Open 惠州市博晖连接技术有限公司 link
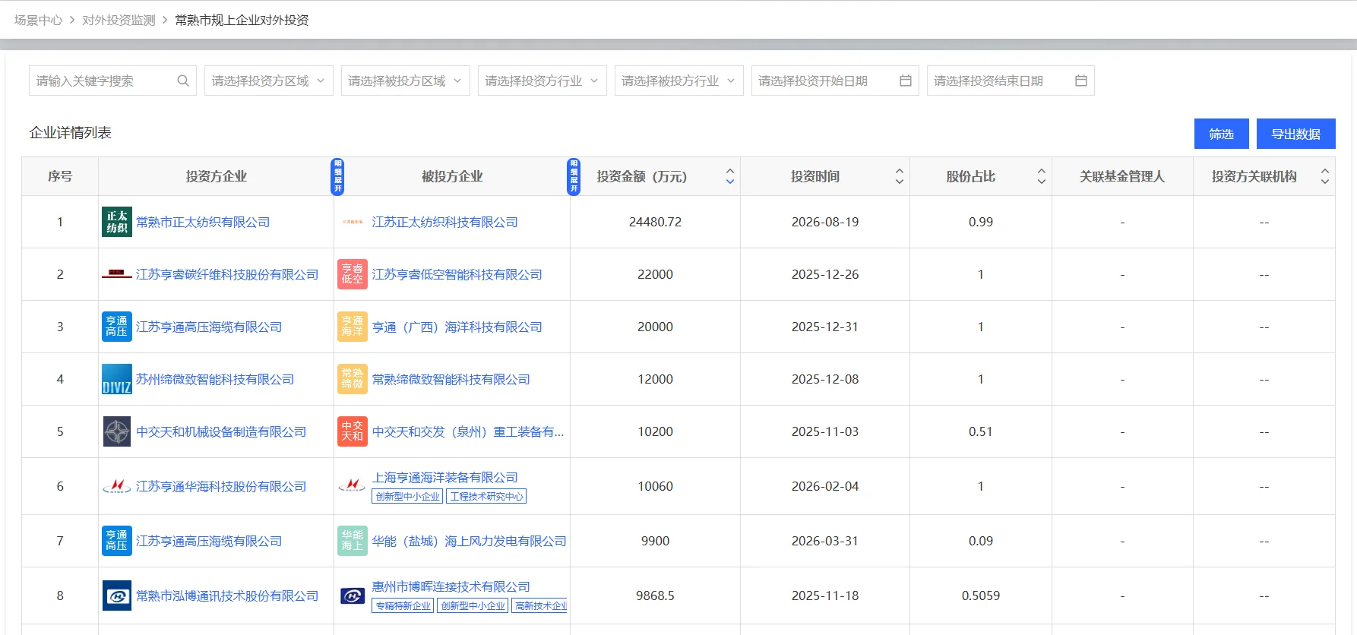 coord(451,586)
